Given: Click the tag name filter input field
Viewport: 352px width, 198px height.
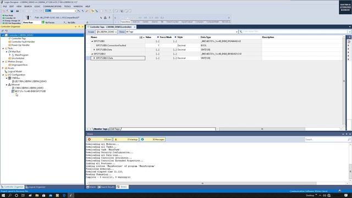Looking at the screenshot, I should tap(294, 32).
